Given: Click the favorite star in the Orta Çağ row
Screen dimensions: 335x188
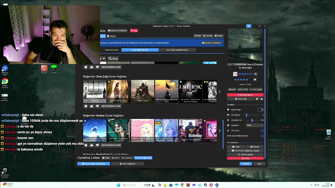Looking at the screenshot, I should pos(86,106).
